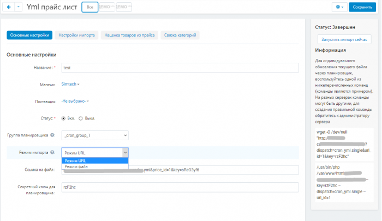Click the Секретный ключ input field
The height and width of the screenshot is (221, 382).
(180, 187)
